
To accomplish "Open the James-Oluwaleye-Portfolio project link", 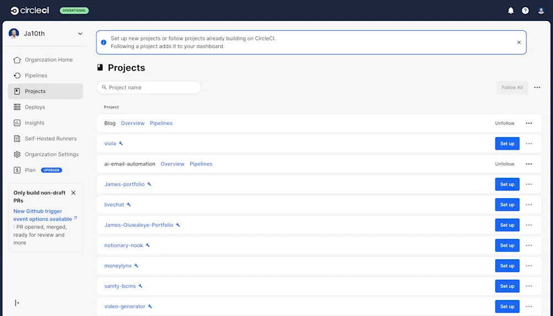I will click(x=138, y=225).
